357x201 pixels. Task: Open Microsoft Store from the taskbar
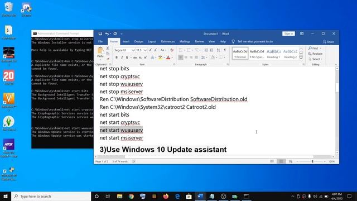click(x=189, y=196)
